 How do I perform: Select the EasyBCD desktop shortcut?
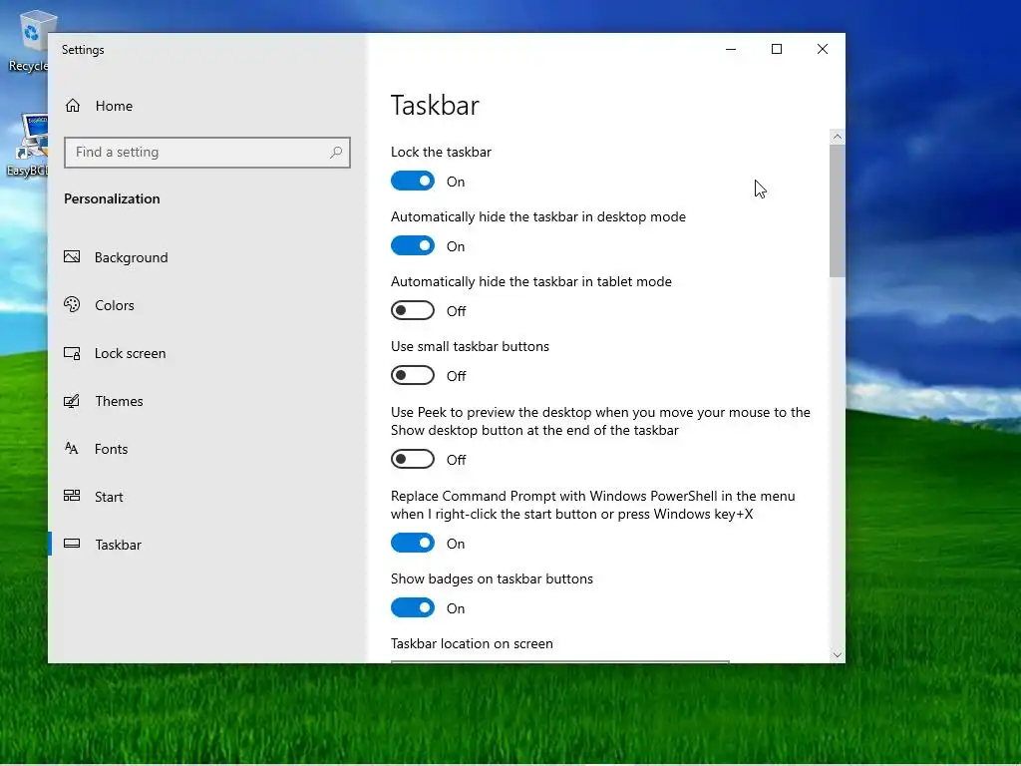pos(29,145)
